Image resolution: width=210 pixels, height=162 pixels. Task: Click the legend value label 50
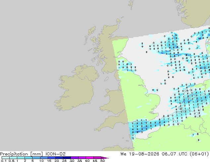click(x=102, y=161)
